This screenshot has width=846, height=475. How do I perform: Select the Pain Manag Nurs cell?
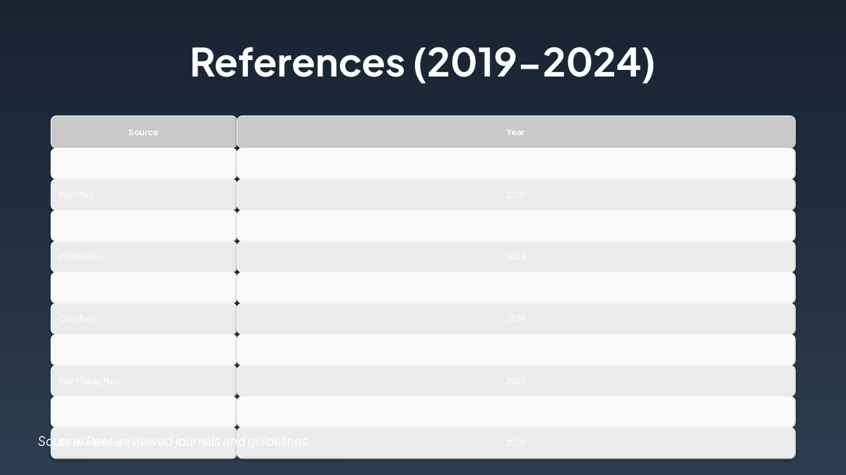click(x=143, y=381)
